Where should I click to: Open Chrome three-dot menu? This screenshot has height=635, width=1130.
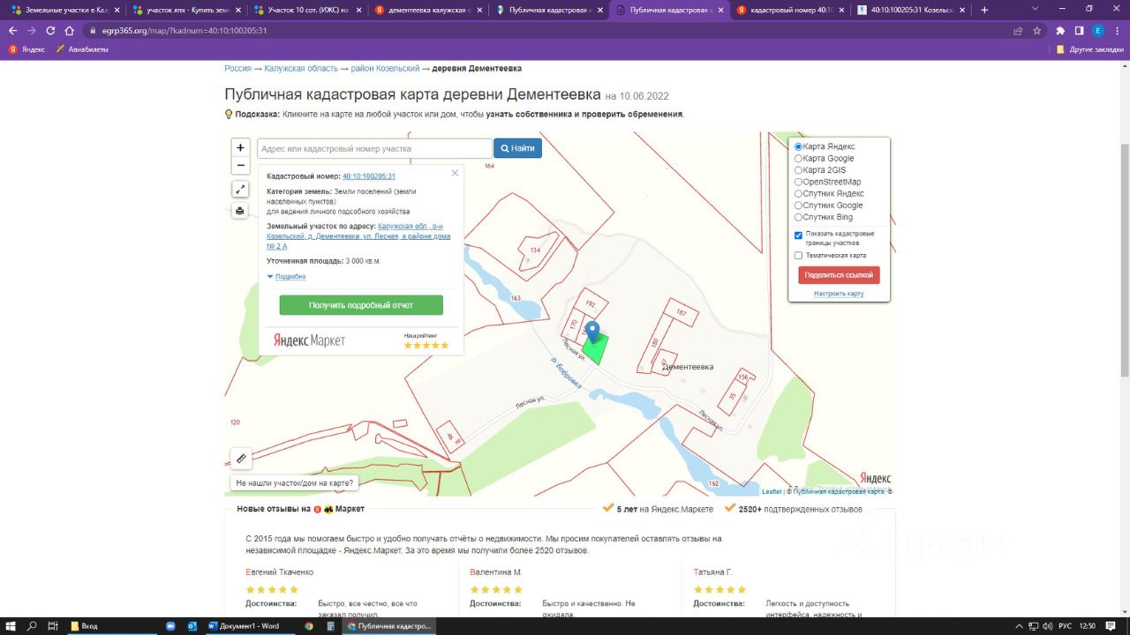click(x=1117, y=30)
